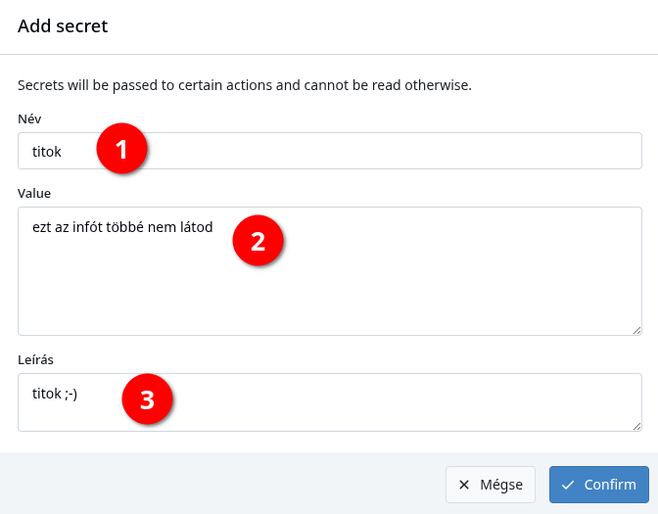Click the secrets explanation sentence
Screen dimensions: 658x514
(x=245, y=85)
